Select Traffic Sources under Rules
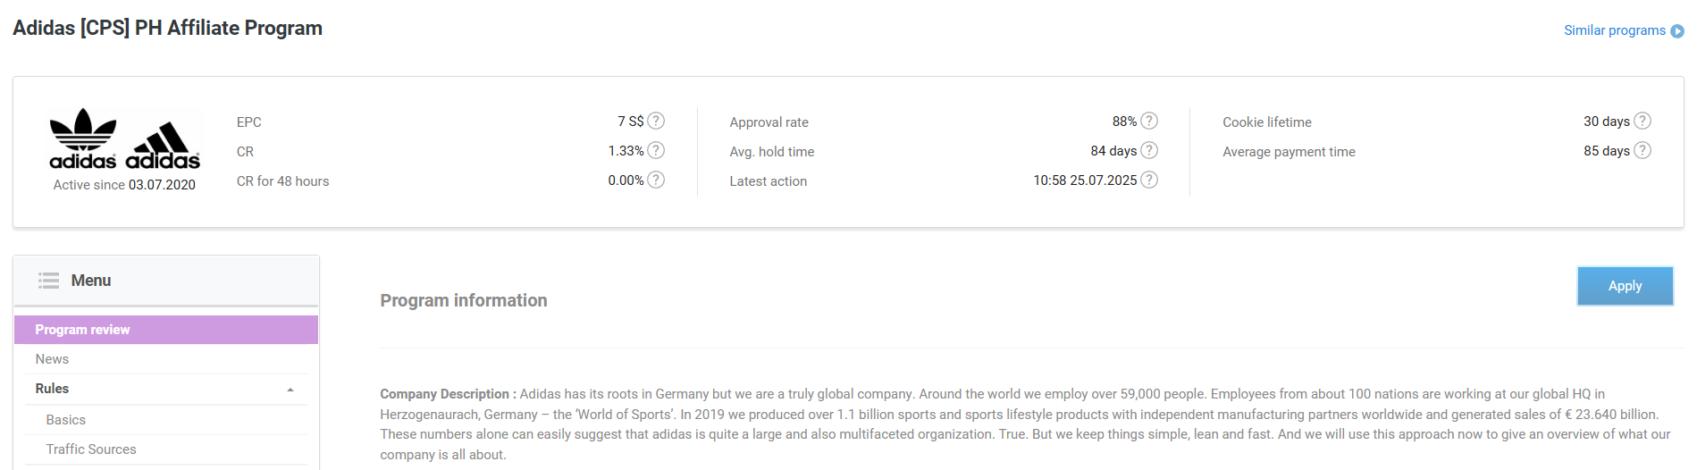 tap(166, 449)
